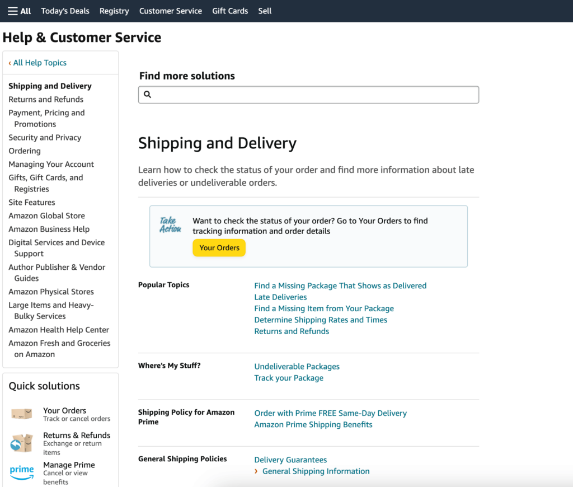Select Amazon Global Store topic
This screenshot has height=487, width=573.
tap(47, 216)
